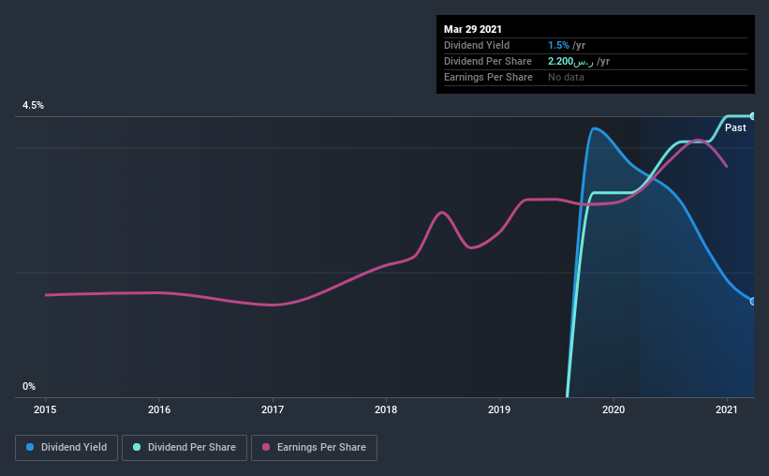Screen dimensions: 769x476
Task: Click the 4.5% y-axis label
Action: 33,105
